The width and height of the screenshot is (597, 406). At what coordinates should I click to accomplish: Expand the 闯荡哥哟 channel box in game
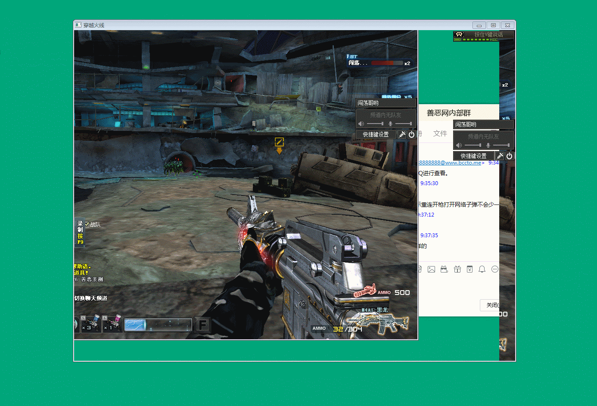(x=386, y=103)
